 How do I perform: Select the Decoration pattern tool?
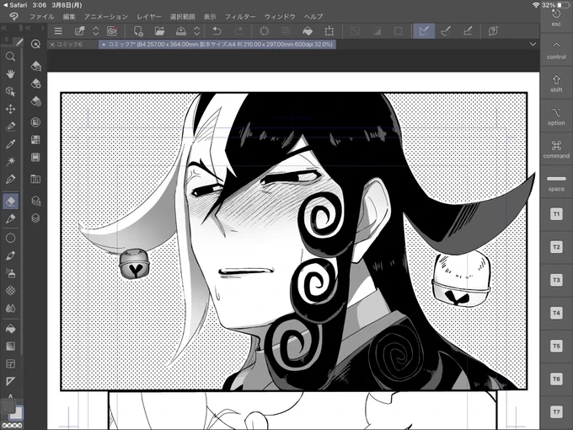point(11,290)
